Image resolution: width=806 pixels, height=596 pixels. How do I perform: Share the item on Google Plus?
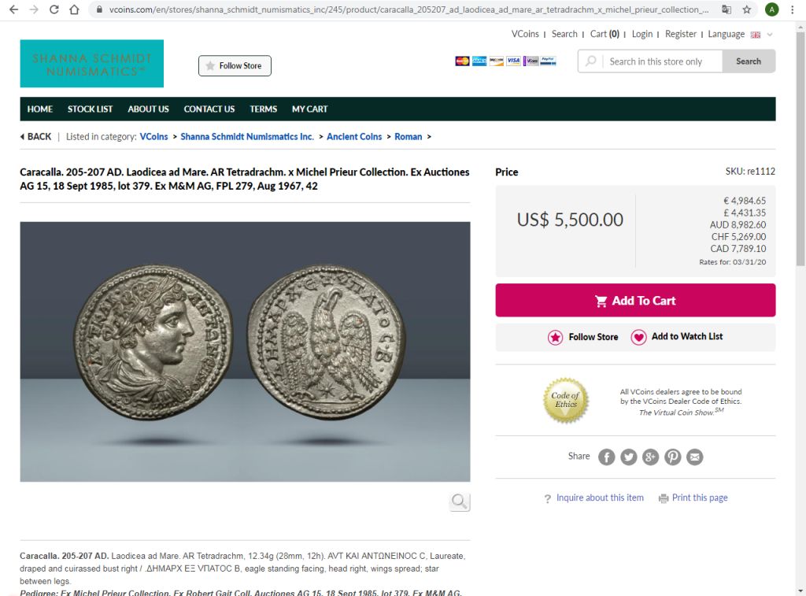[x=650, y=457]
